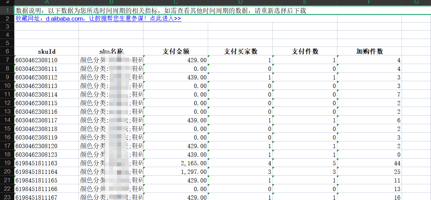Select cell with skuId 6030462308110
This screenshot has height=200, width=431.
47,60
